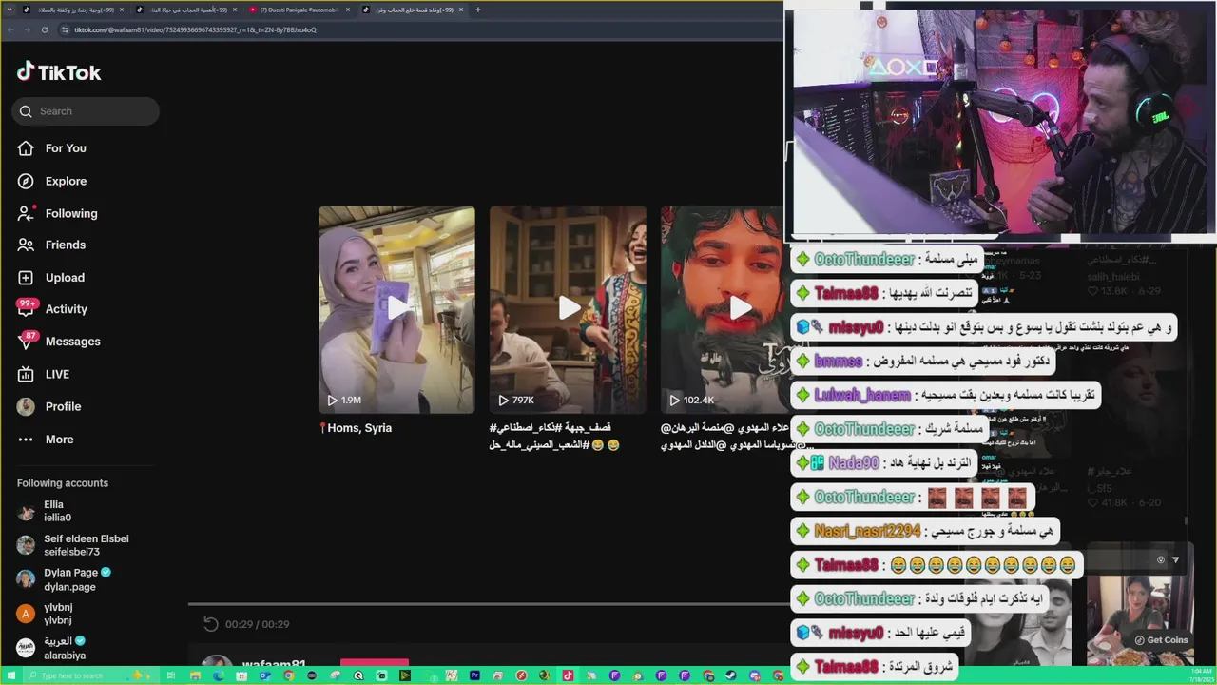
Task: Click the TikTok logo
Action: pos(59,72)
